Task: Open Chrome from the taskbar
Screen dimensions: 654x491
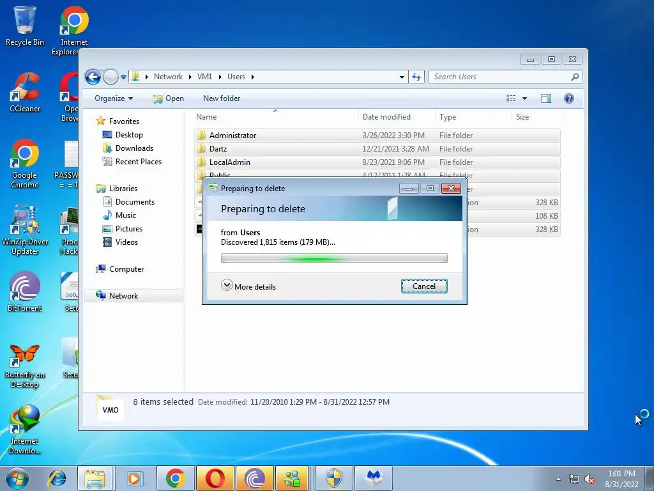Action: (175, 478)
